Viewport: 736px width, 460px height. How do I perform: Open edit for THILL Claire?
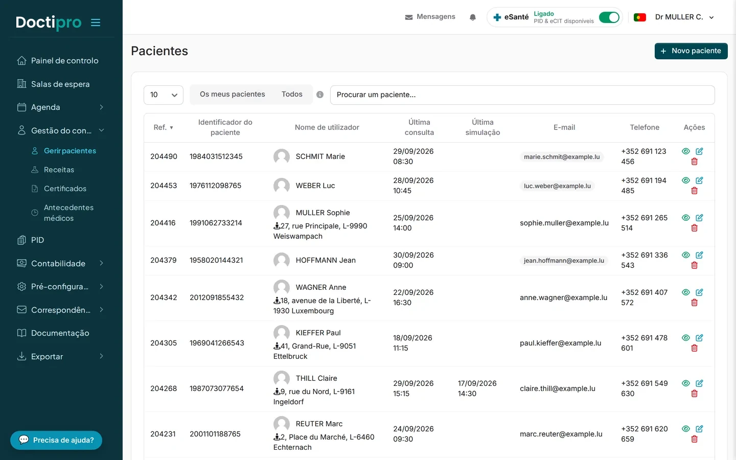pyautogui.click(x=699, y=383)
